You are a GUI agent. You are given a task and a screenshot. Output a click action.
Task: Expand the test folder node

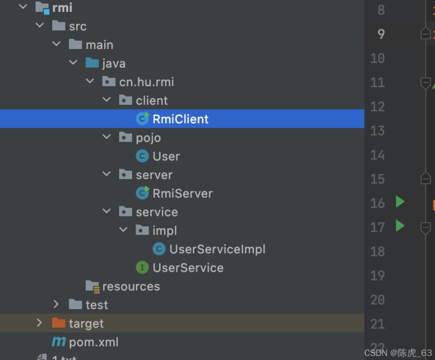[56, 304]
